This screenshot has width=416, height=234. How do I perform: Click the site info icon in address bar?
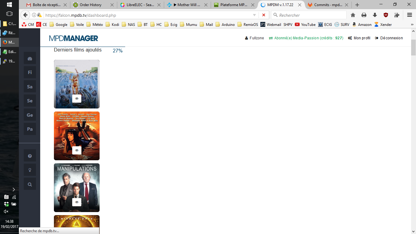(34, 15)
